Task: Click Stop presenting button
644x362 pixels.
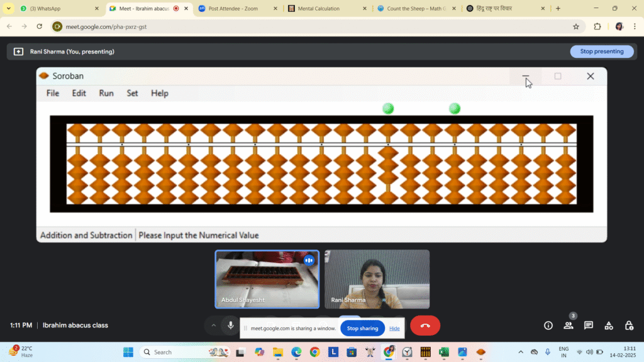Action: click(601, 52)
